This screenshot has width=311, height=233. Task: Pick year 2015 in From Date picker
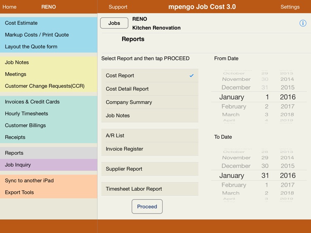coord(287,87)
